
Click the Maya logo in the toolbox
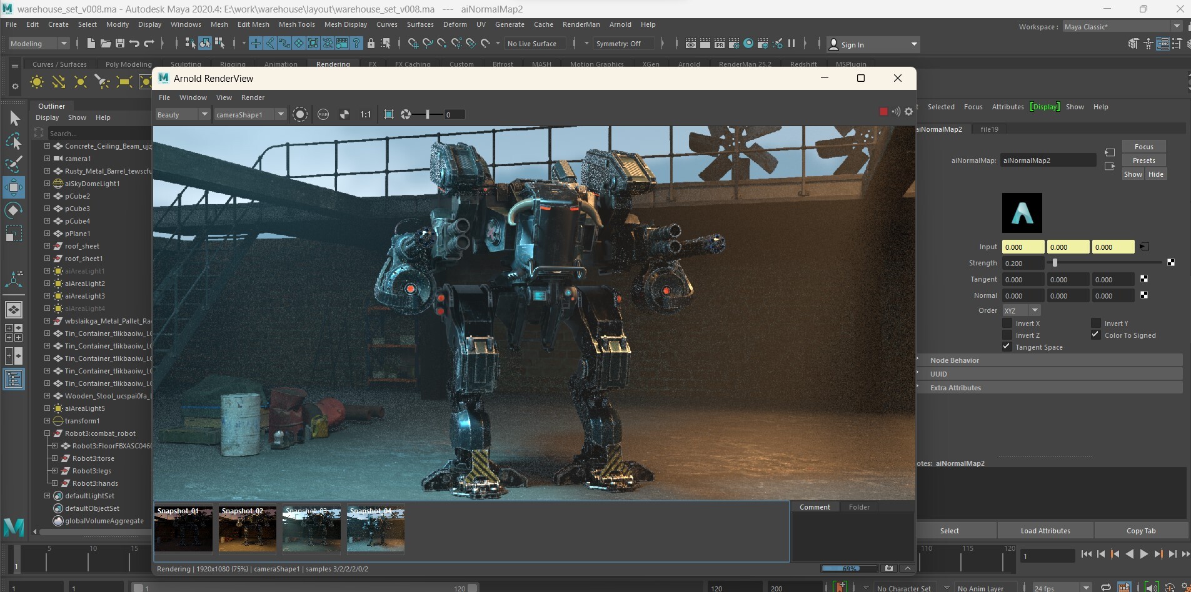pyautogui.click(x=14, y=527)
